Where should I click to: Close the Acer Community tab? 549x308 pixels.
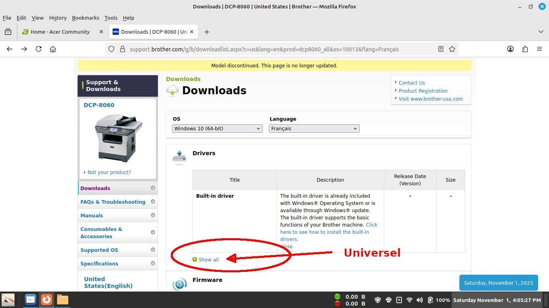point(101,32)
